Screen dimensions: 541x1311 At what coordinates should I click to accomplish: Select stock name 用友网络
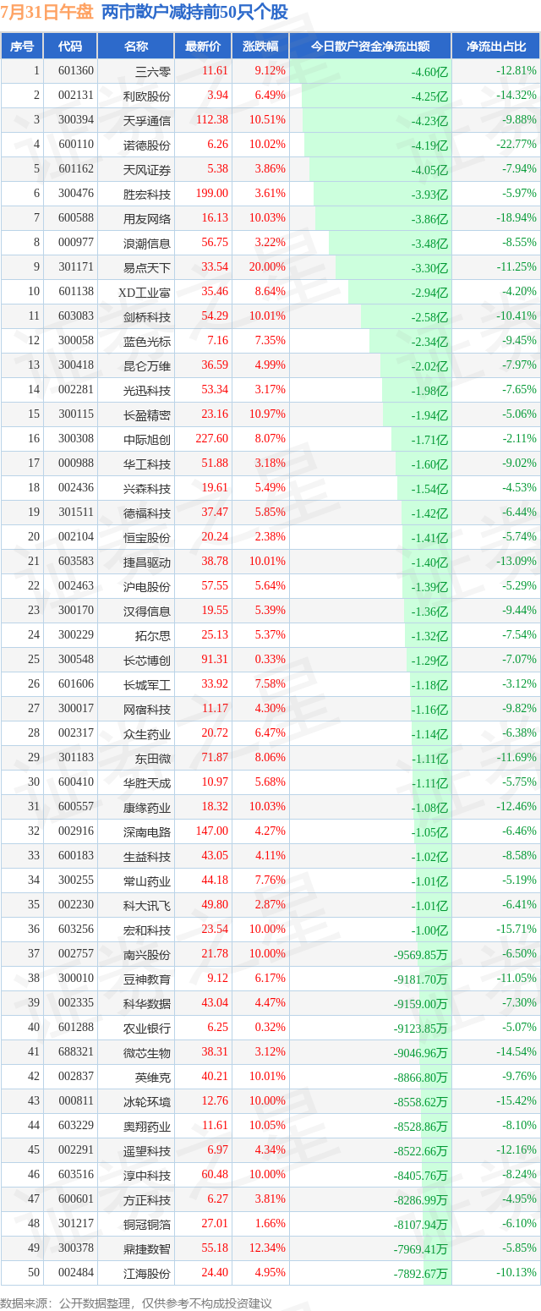tap(147, 218)
